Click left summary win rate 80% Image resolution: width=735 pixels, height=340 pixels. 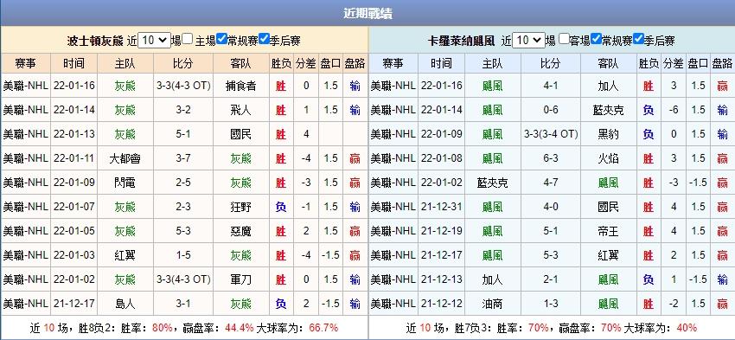(163, 327)
